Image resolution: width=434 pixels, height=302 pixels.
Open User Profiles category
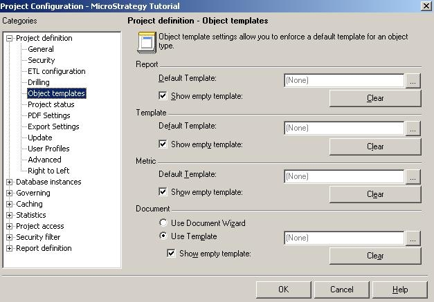click(x=48, y=149)
